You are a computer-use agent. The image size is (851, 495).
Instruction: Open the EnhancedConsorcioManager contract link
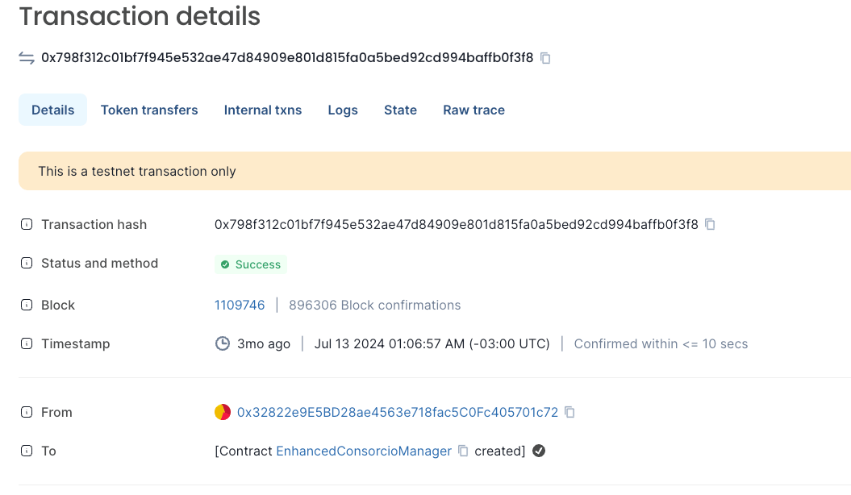[364, 451]
